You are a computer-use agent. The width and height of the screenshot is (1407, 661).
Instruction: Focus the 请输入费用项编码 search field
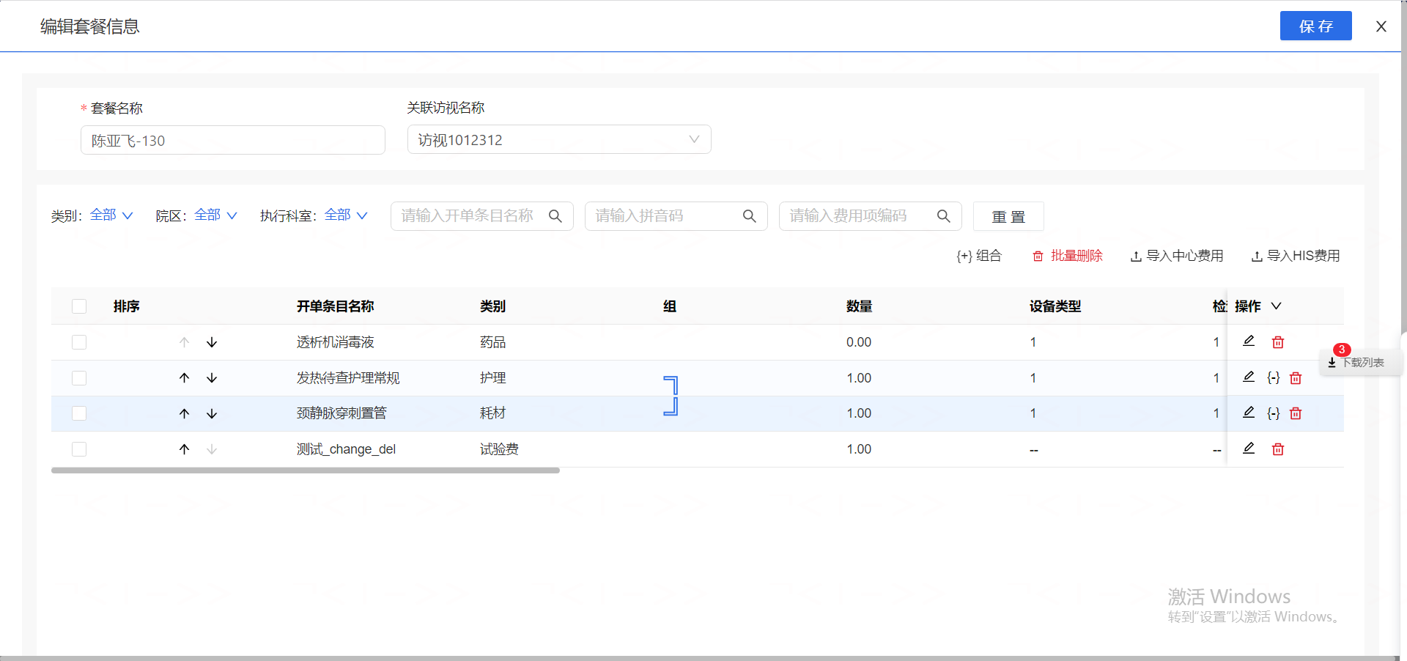coord(871,216)
